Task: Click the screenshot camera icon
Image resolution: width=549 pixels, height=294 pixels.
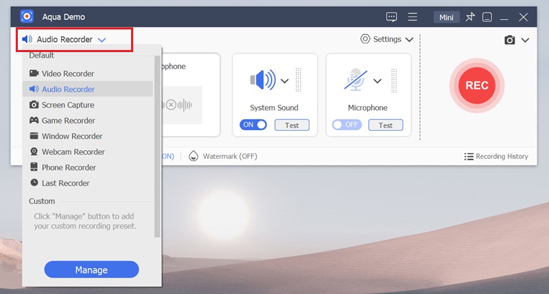Action: click(510, 40)
